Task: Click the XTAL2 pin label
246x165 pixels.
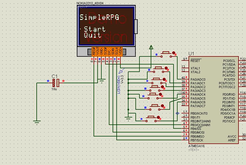Action: pyautogui.click(x=195, y=72)
